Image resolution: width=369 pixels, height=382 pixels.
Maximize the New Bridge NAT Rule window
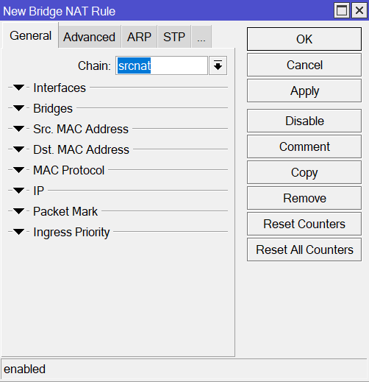[x=342, y=10]
